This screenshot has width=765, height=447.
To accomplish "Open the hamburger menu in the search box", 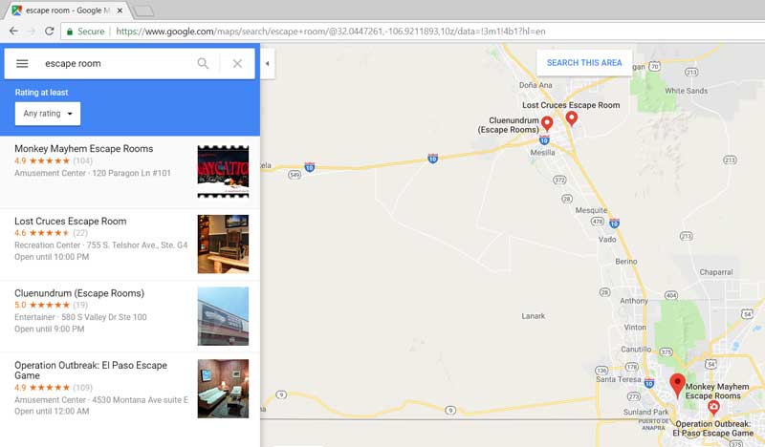I will [x=22, y=63].
